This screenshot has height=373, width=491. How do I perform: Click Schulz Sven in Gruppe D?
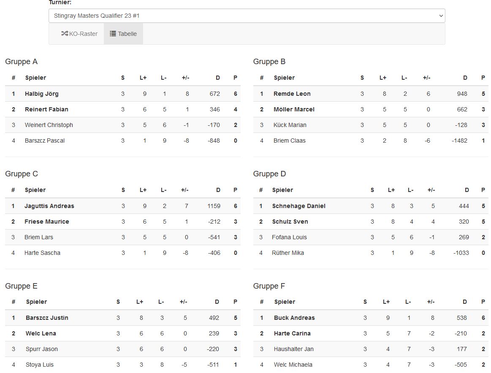click(290, 222)
